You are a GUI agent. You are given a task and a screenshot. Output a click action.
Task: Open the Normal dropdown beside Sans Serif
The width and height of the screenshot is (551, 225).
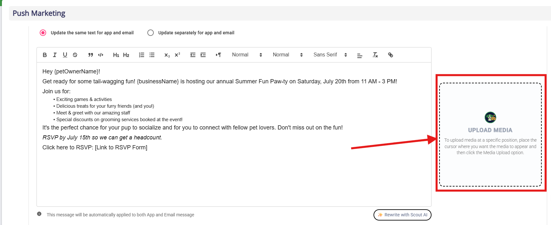287,55
